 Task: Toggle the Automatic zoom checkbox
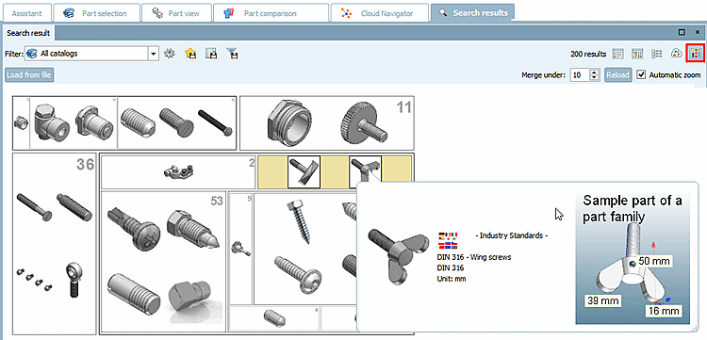click(641, 74)
